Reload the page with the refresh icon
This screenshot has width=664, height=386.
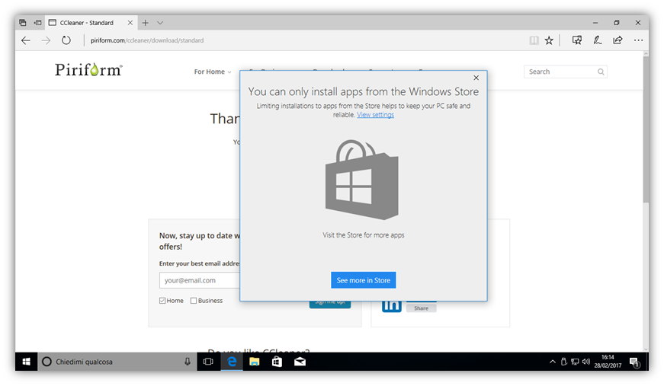point(66,40)
